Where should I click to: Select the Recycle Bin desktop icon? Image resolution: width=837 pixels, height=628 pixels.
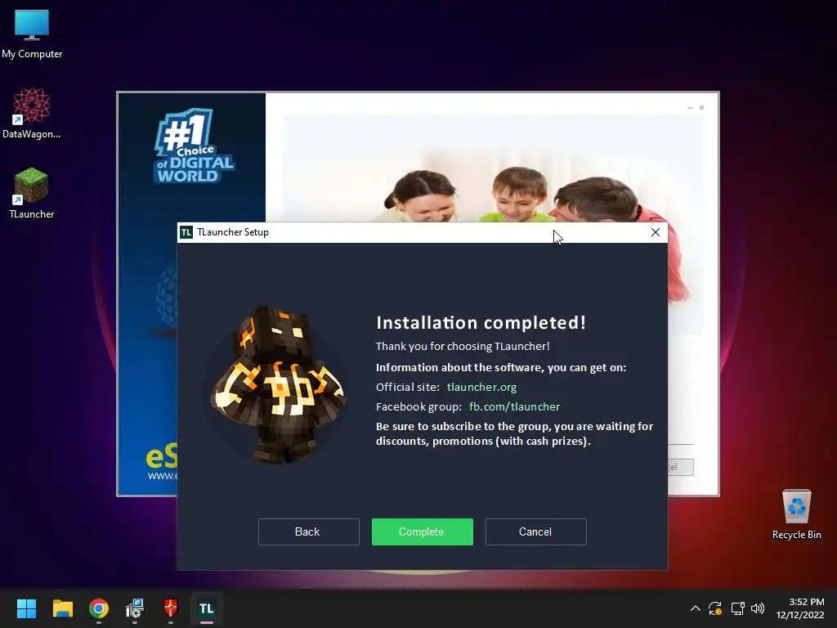[796, 515]
